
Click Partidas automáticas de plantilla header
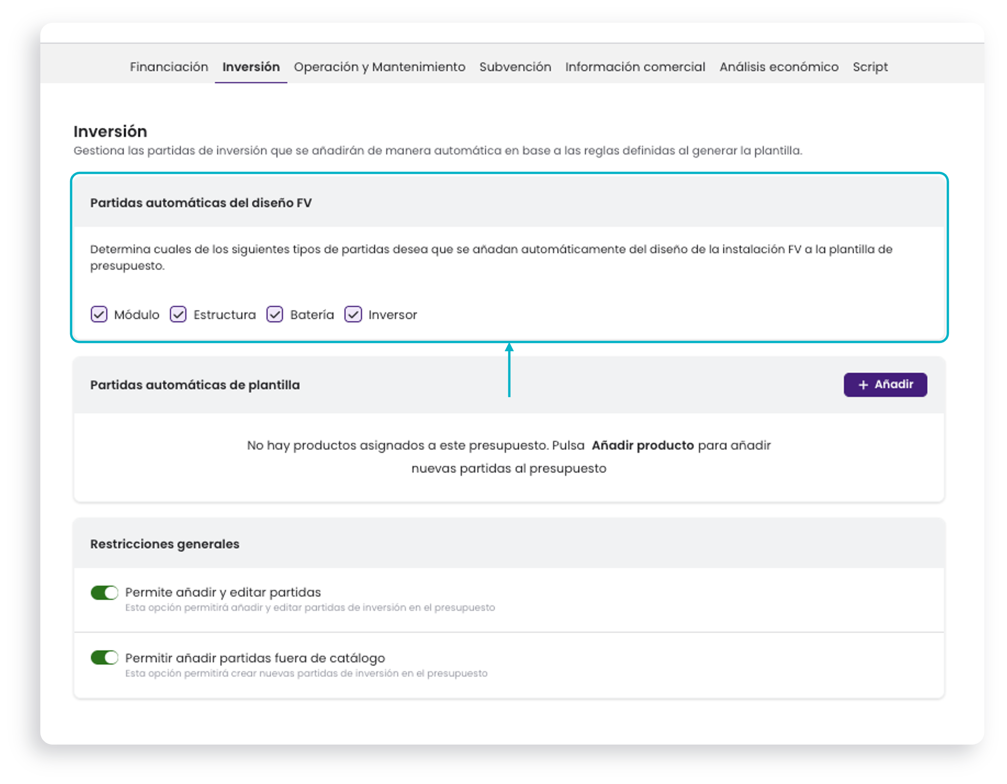[x=195, y=385]
